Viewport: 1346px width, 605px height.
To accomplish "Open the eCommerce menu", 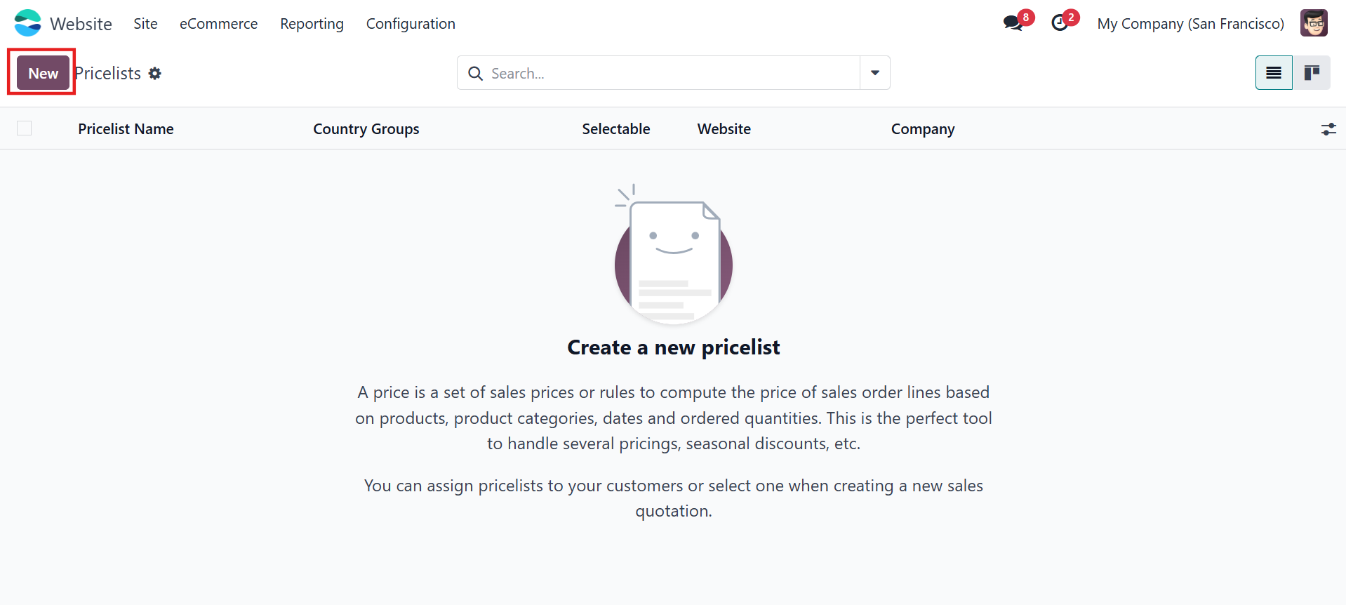I will pos(218,23).
